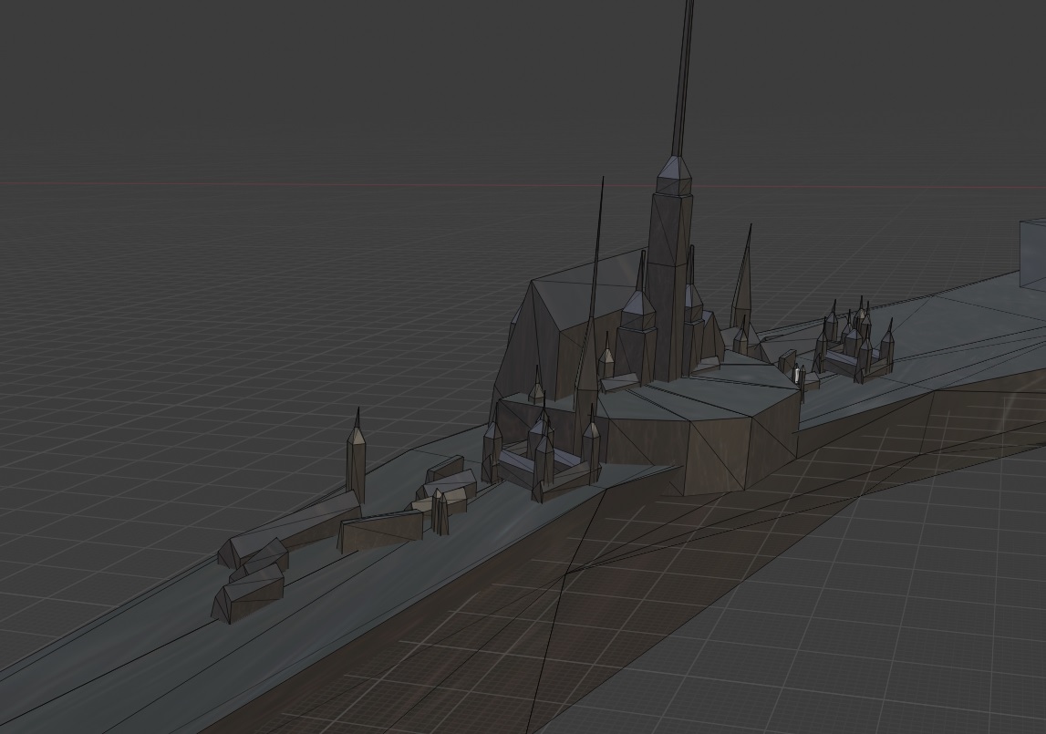
Task: Click the red horizon axis line
Action: pyautogui.click(x=274, y=183)
